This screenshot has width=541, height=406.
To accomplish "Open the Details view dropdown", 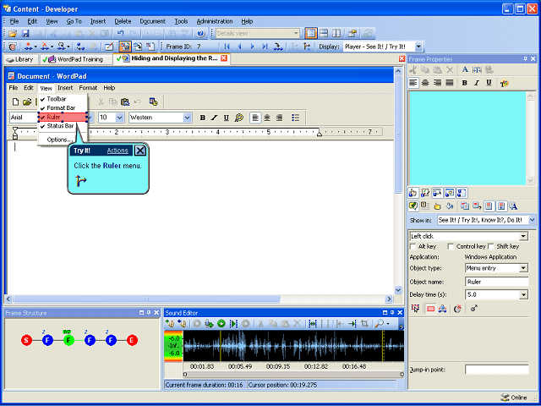I will [296, 34].
